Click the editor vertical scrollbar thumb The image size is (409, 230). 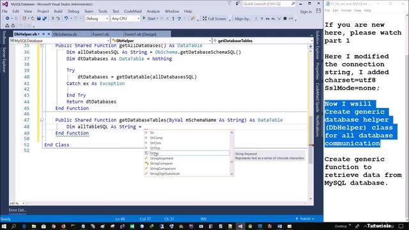click(x=311, y=139)
